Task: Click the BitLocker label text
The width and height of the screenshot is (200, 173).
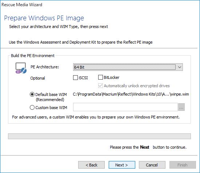Action: pos(112,77)
